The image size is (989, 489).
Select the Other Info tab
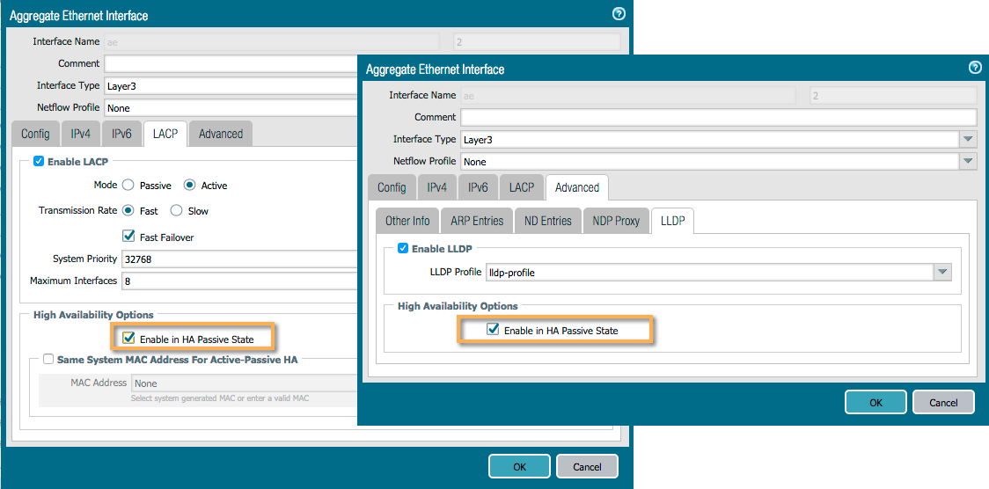[407, 221]
